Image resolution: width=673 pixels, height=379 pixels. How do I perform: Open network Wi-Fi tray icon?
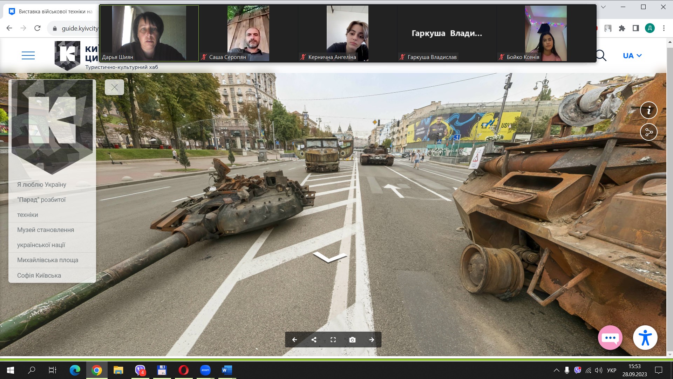click(x=588, y=370)
